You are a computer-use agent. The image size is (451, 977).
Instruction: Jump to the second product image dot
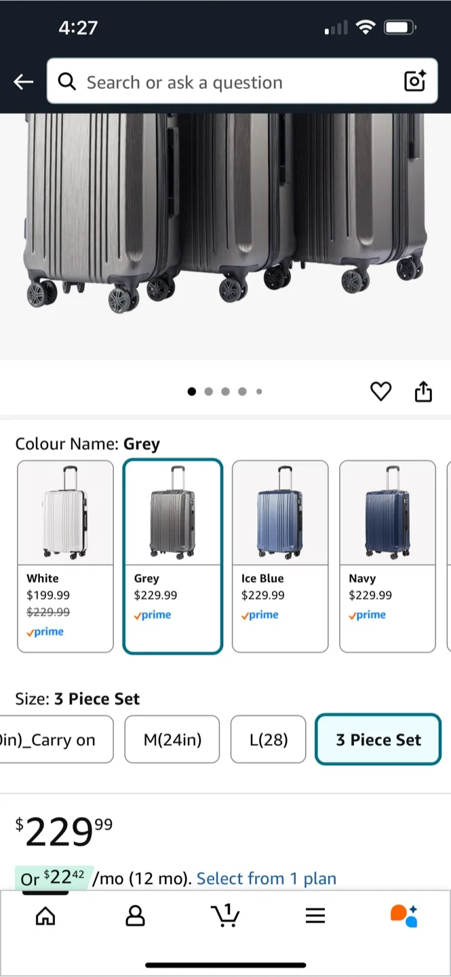(x=208, y=391)
